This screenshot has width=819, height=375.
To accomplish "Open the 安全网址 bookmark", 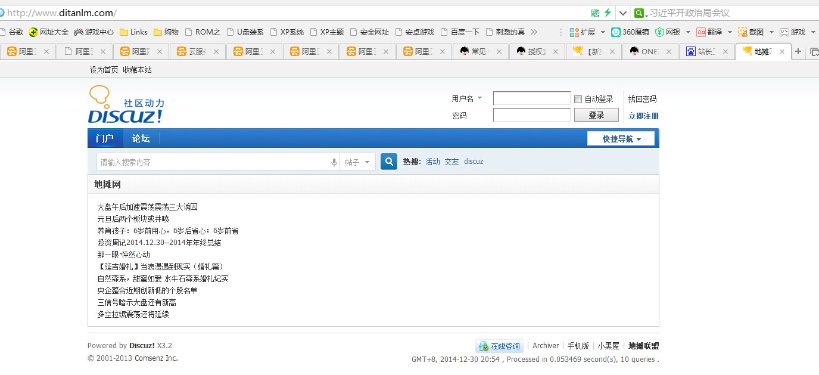I will (369, 32).
